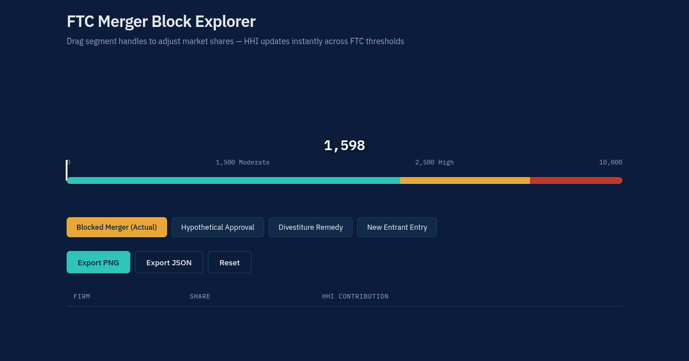Click the red high-concentration segment of HHI bar

coord(576,180)
